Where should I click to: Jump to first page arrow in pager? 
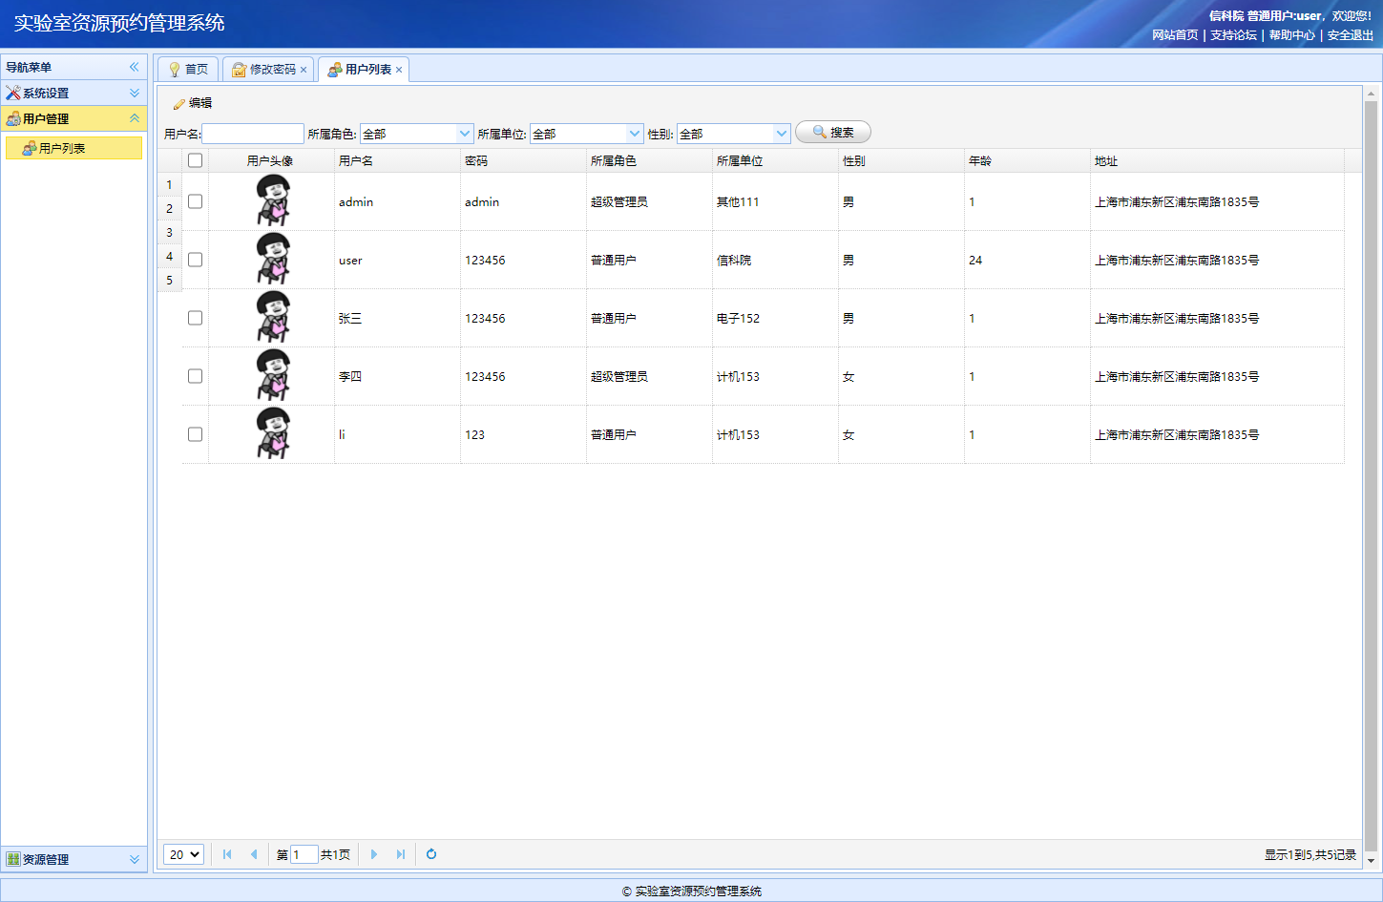[x=227, y=854]
